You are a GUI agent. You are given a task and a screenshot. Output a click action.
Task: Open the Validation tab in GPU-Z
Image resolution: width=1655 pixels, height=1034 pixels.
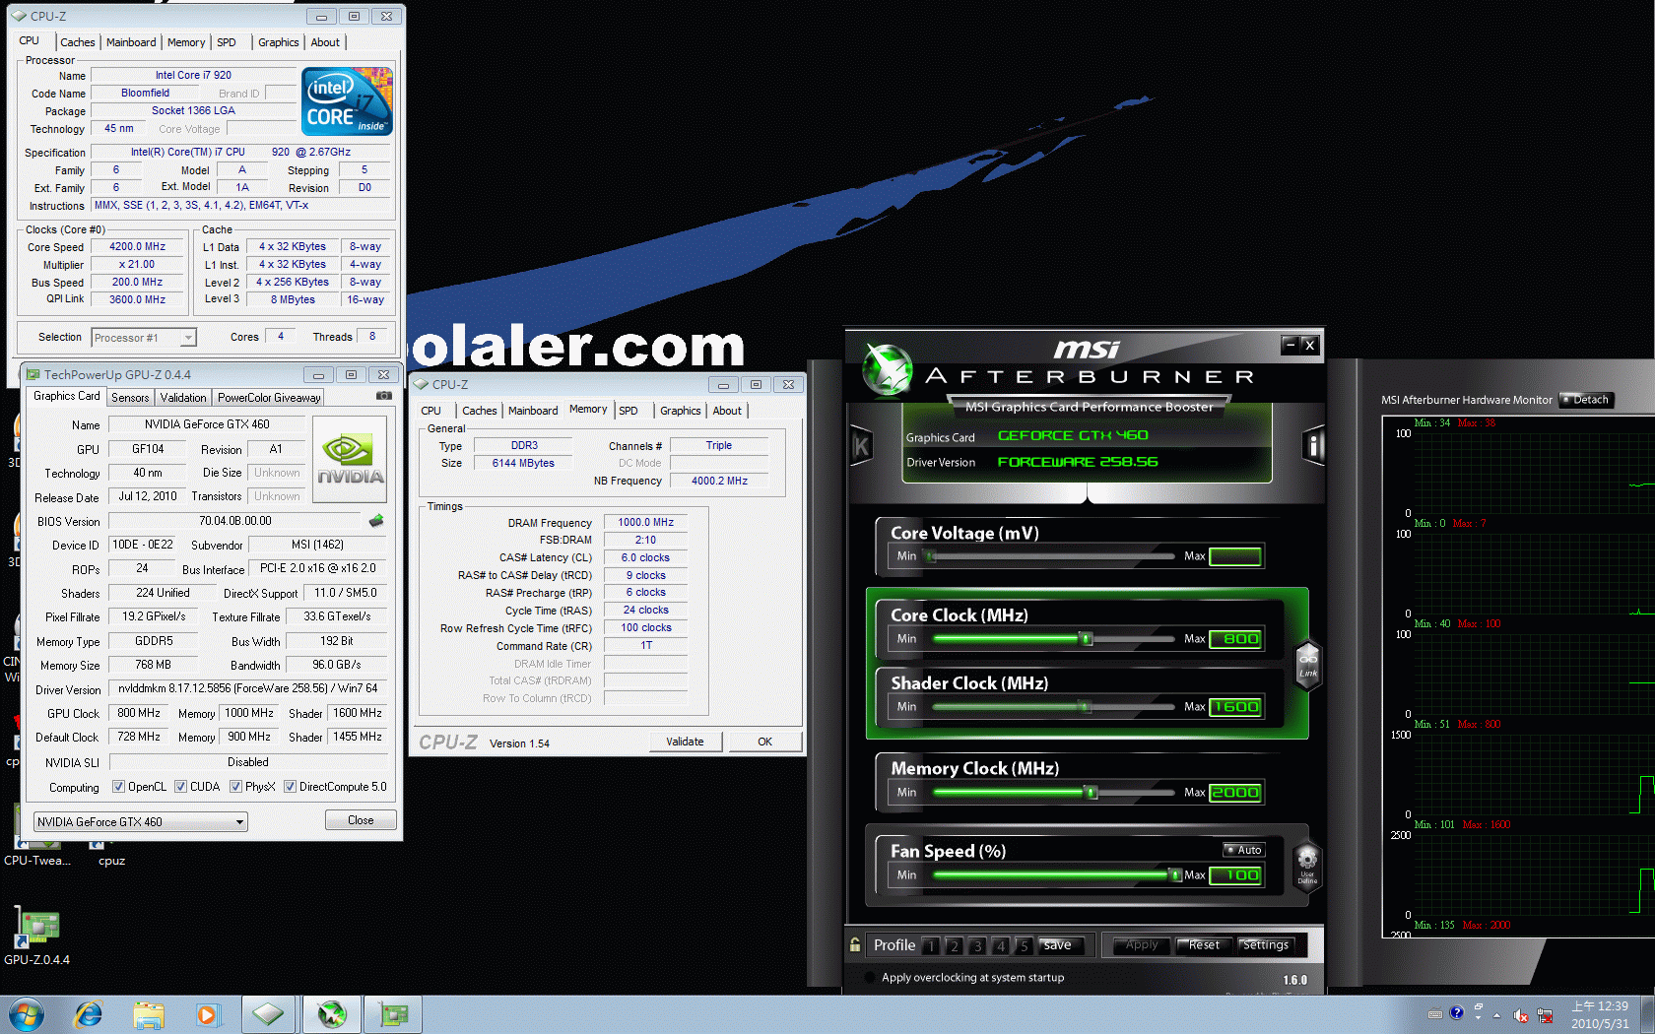(183, 398)
